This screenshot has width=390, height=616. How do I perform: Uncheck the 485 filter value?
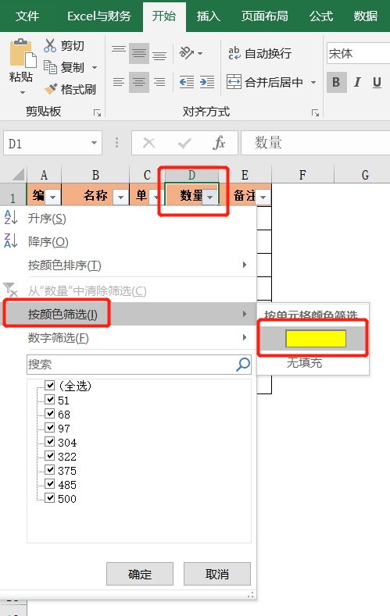49,483
